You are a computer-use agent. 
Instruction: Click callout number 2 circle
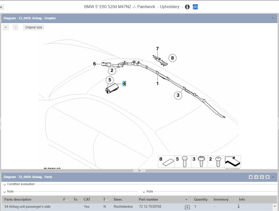click(112, 71)
